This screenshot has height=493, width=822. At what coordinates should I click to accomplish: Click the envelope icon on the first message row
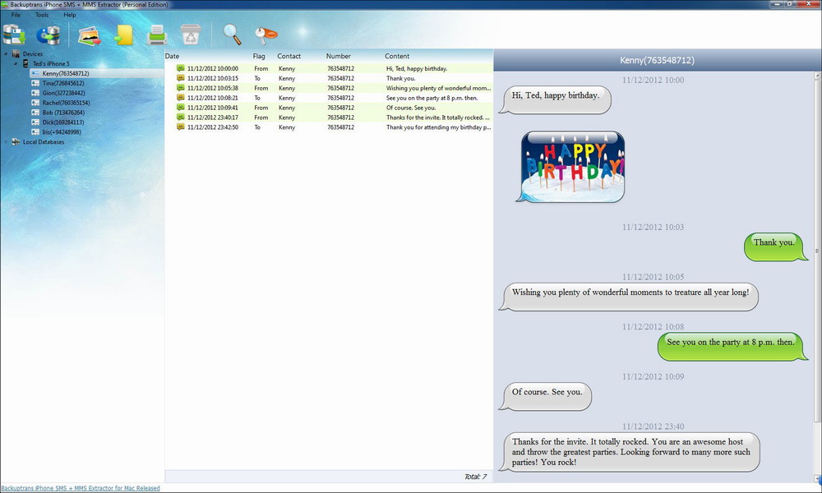pyautogui.click(x=182, y=68)
